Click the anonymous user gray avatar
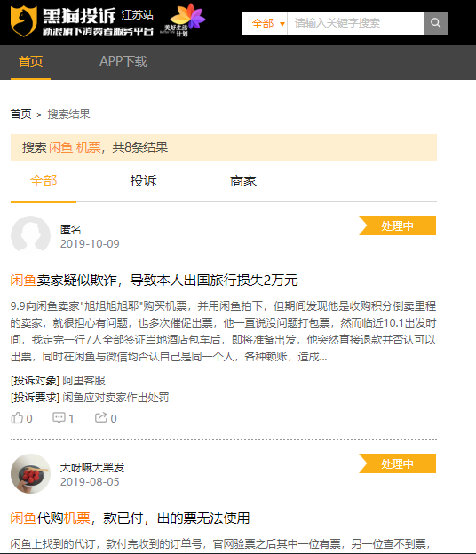 [x=30, y=235]
